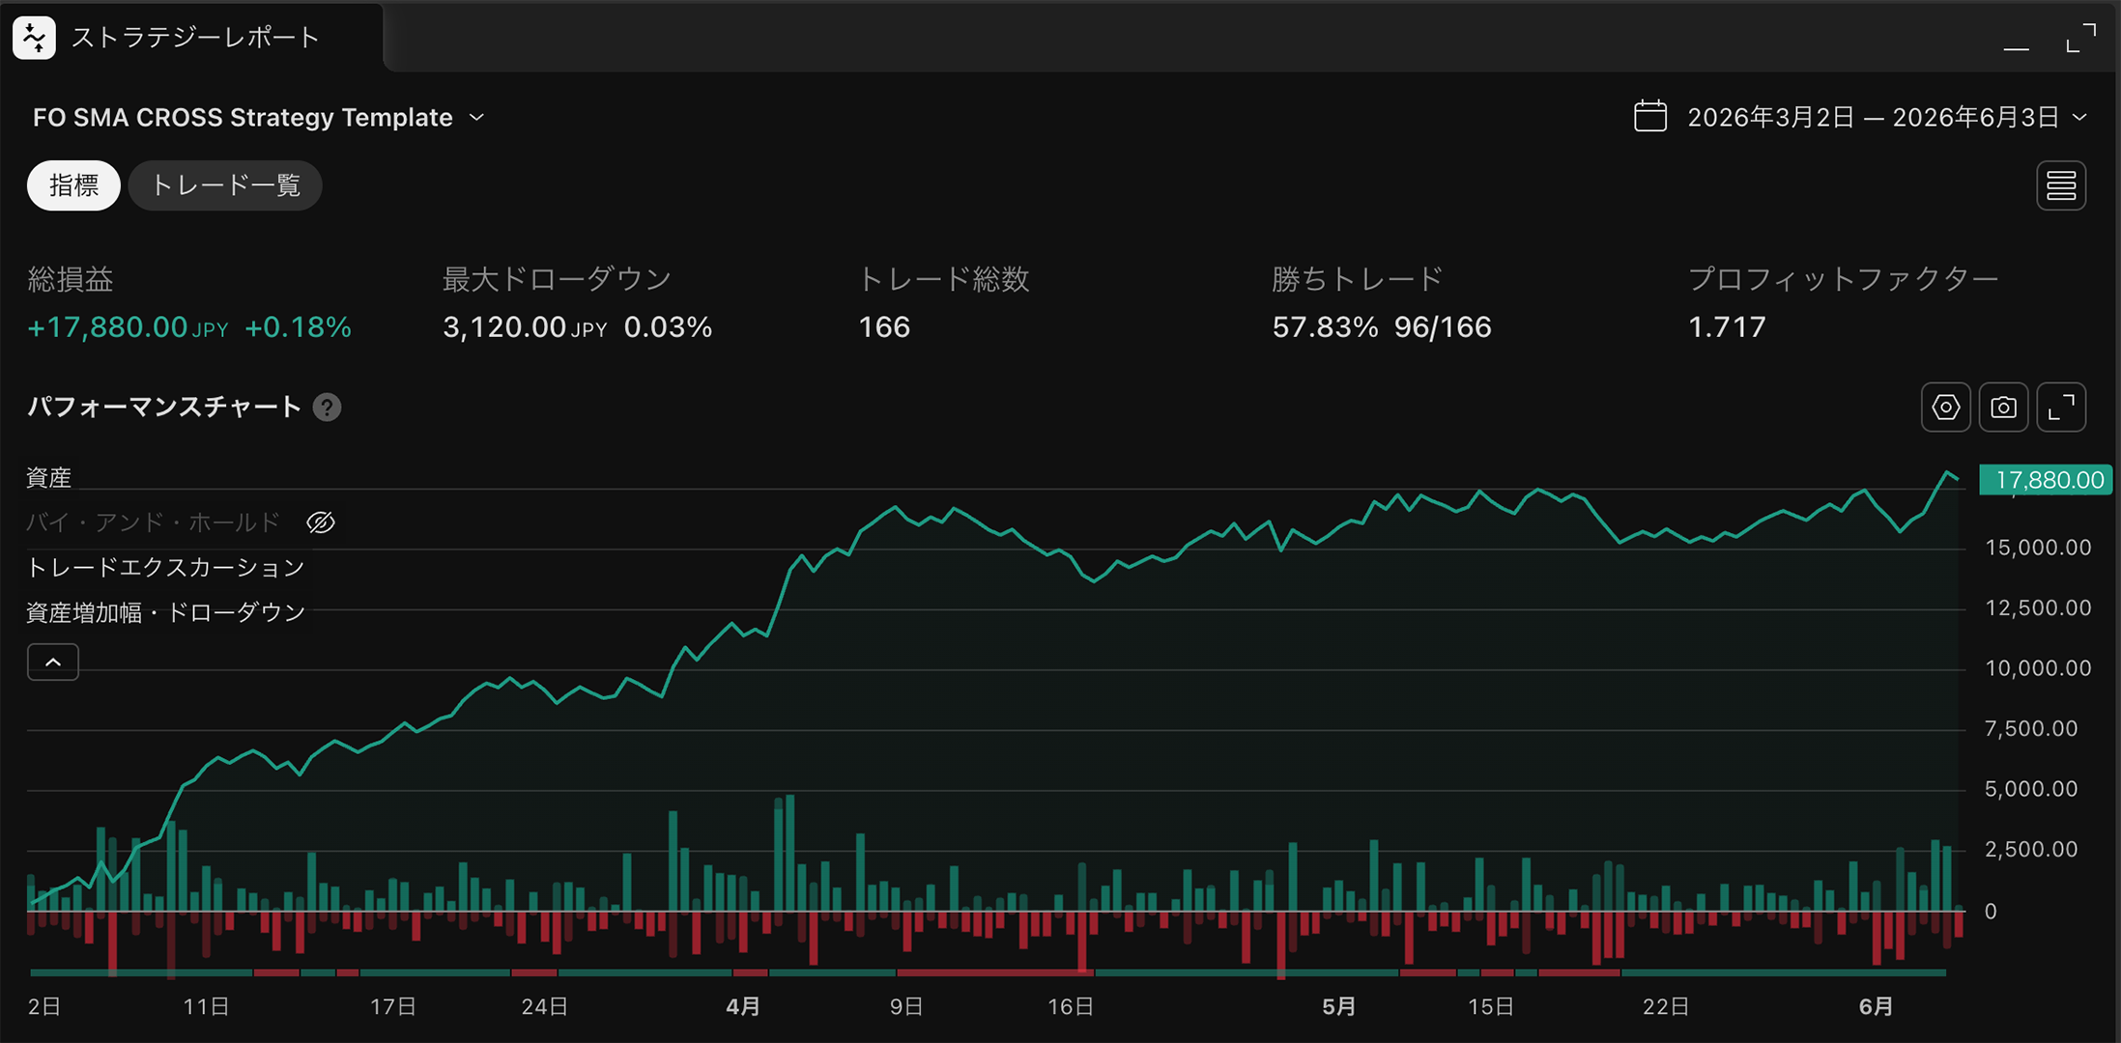The width and height of the screenshot is (2121, 1043).
Task: Toggle Buy and Hold visibility eye icon
Action: (x=321, y=522)
